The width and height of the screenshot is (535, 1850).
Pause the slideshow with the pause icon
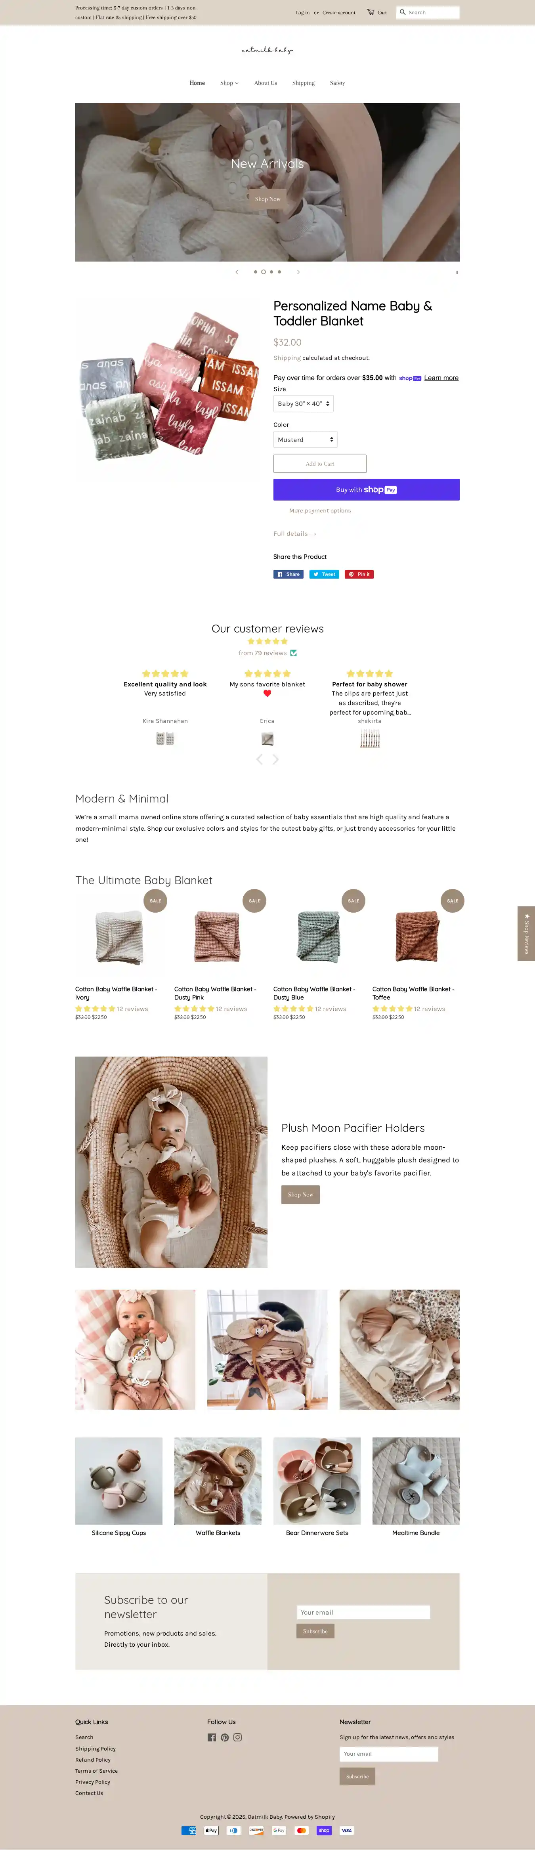click(x=457, y=272)
